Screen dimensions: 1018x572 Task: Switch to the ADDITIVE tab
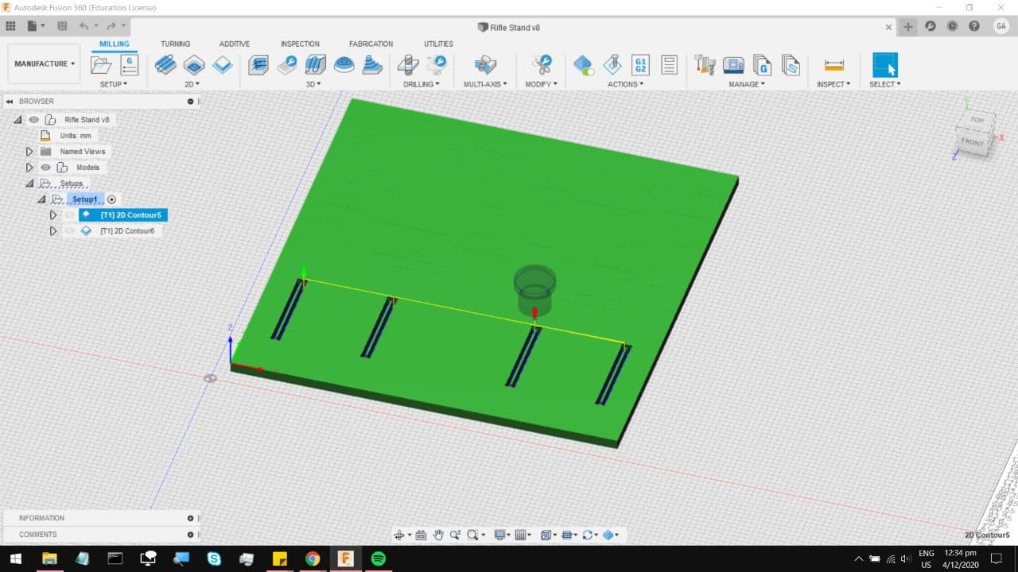tap(235, 44)
